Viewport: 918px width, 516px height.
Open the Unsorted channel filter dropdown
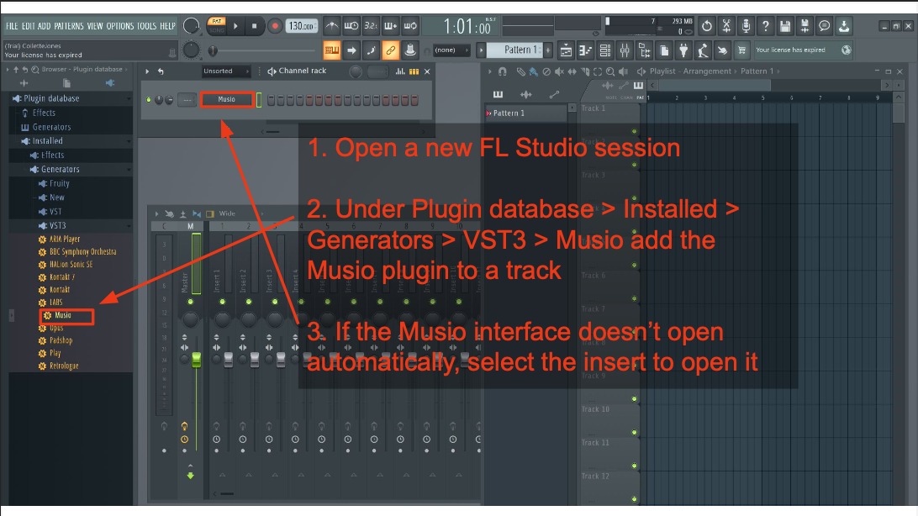click(226, 71)
